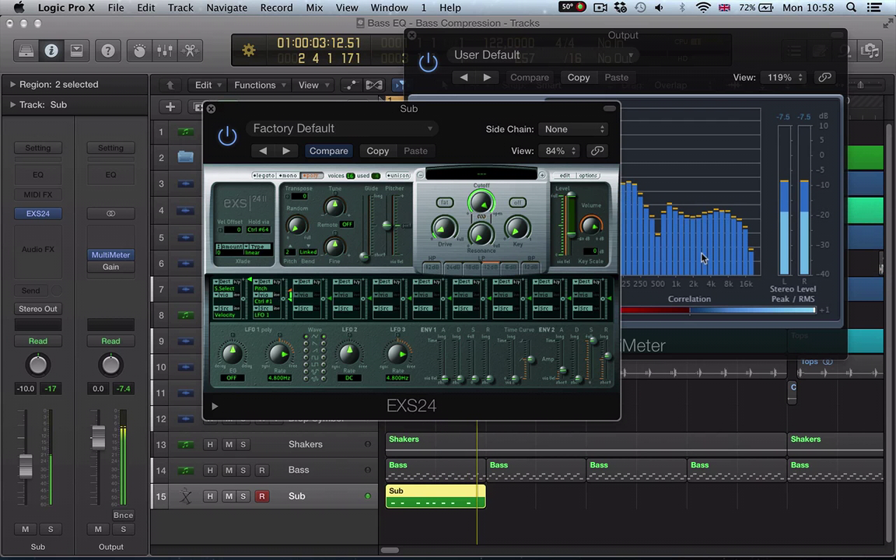Open Factory Default preset menu
This screenshot has height=560, width=896.
click(x=342, y=129)
